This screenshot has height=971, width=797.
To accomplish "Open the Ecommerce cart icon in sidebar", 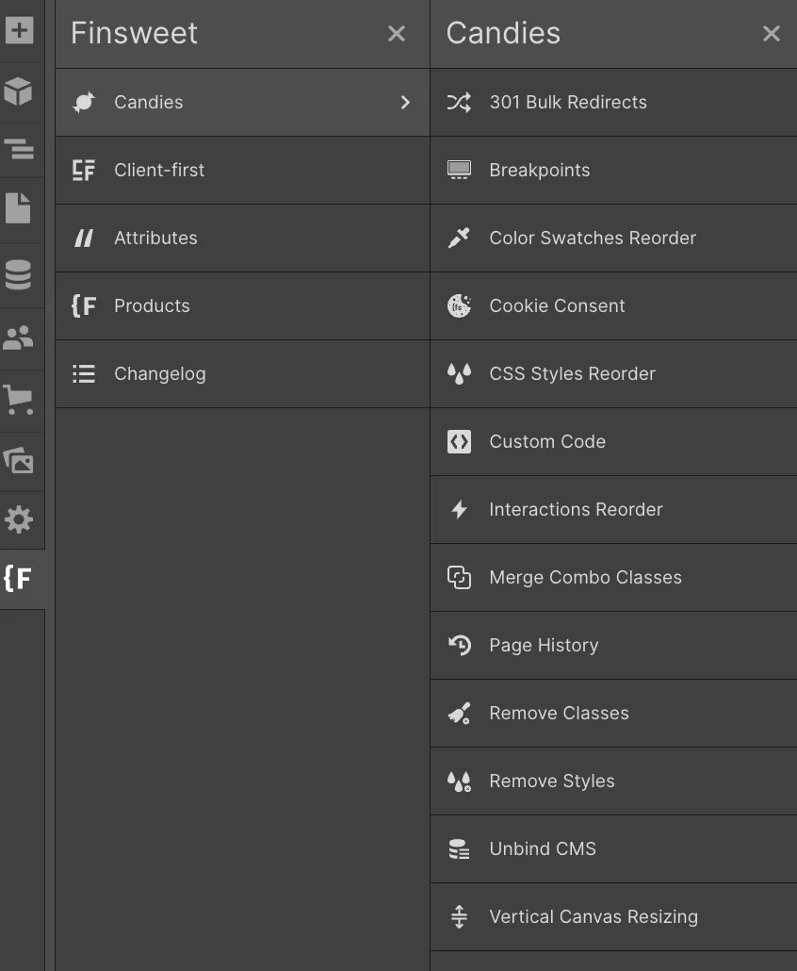I will 18,400.
